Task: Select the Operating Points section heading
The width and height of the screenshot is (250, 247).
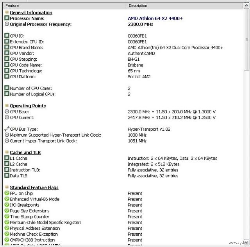Action: pyautogui.click(x=28, y=106)
